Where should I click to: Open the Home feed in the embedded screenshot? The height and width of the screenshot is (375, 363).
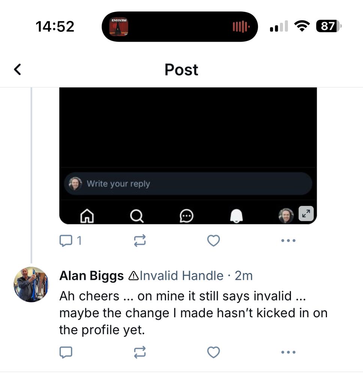point(87,216)
